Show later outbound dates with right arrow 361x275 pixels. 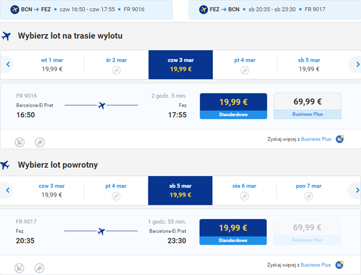click(x=357, y=65)
